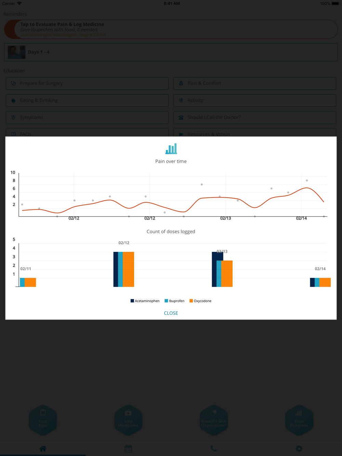Click the stethoscope icon beside Prepare for Surgery
The image size is (342, 456).
tap(13, 83)
